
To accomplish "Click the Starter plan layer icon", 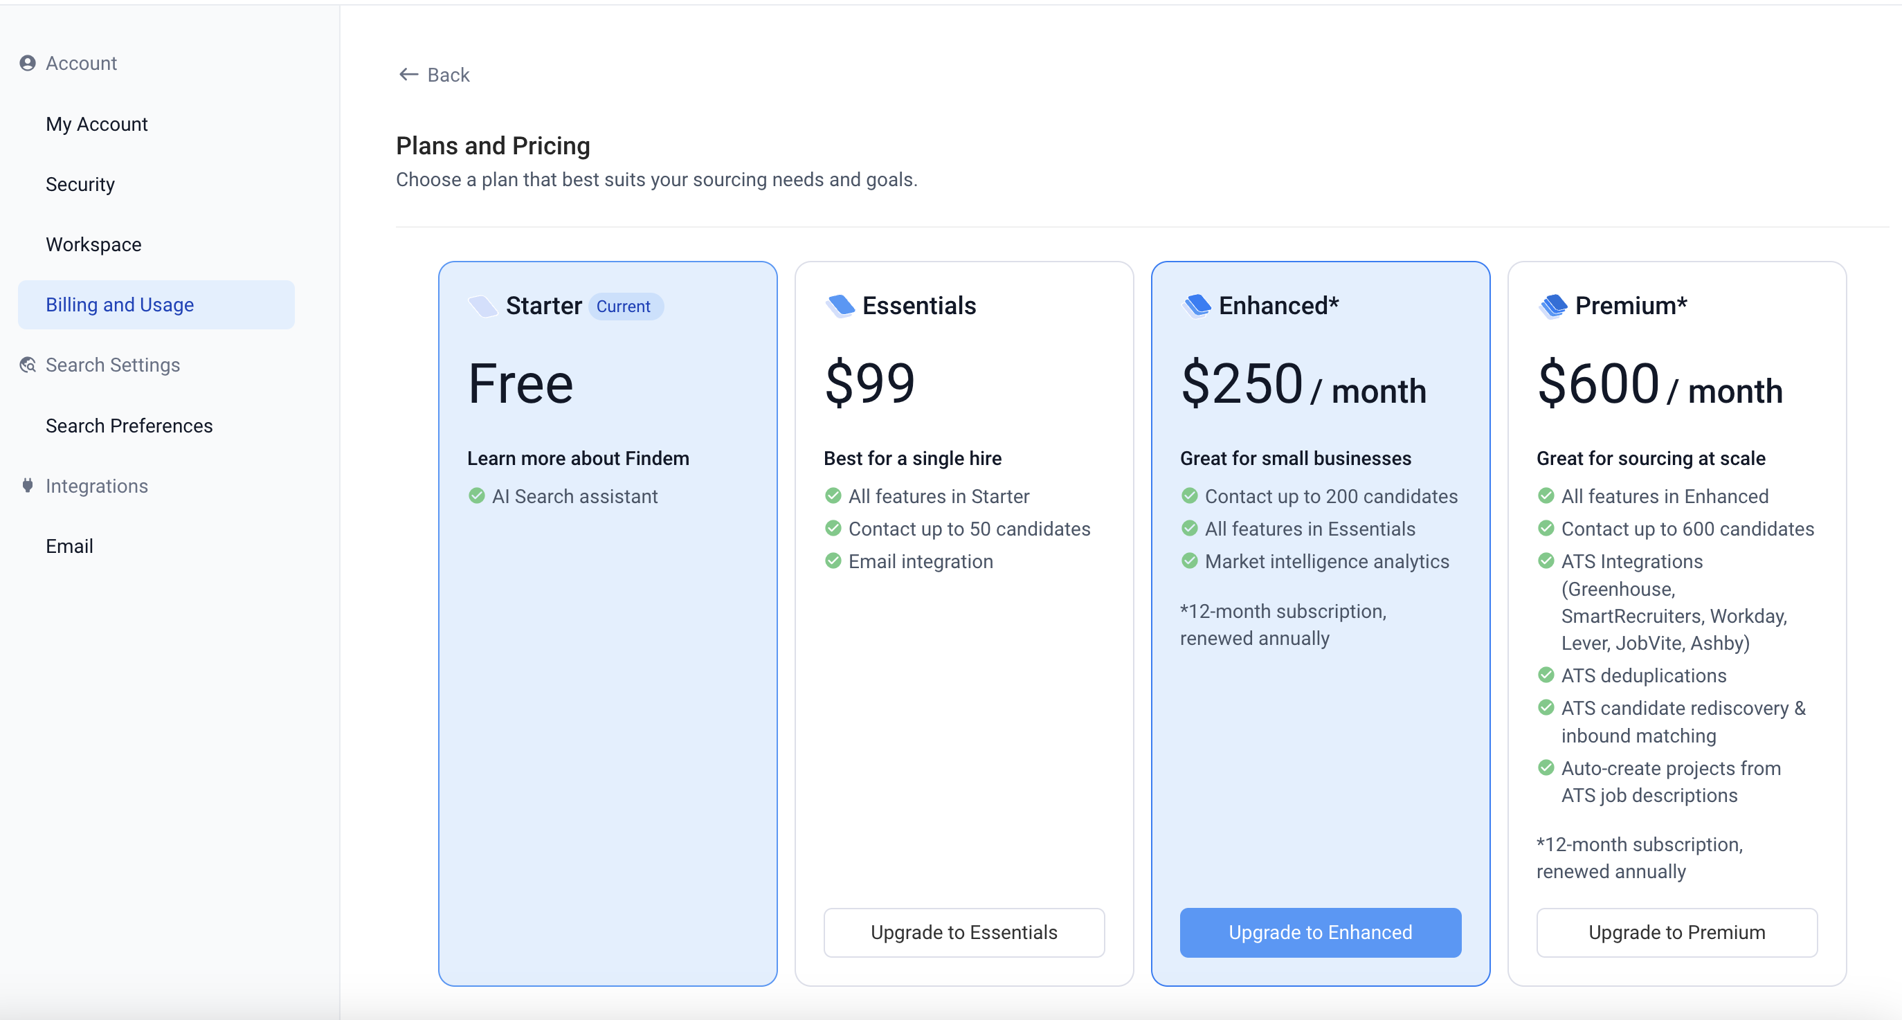I will pos(483,306).
